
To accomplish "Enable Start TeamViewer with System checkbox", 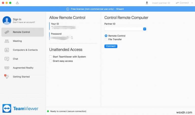I will click(50, 57).
